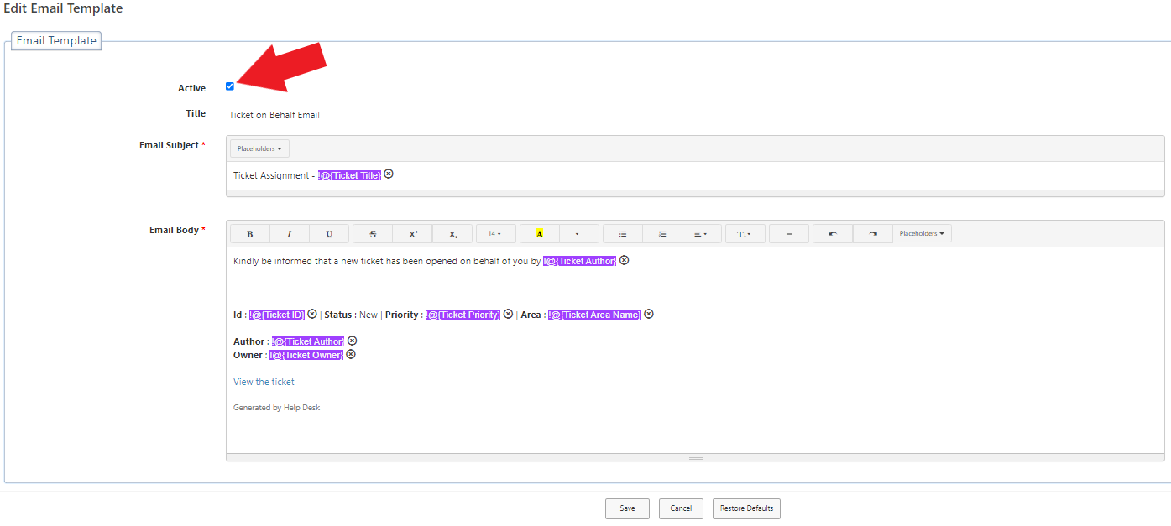Screen dimensions: 1171x526
Task: Open the View the ticket link
Action: [264, 382]
